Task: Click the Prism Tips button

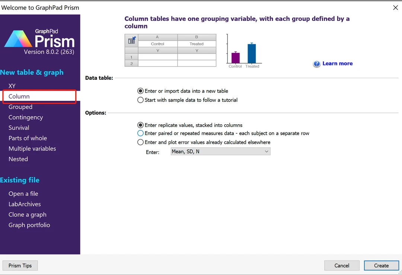Action: (20, 266)
